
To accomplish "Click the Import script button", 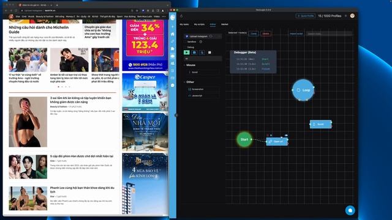I will (x=296, y=34).
